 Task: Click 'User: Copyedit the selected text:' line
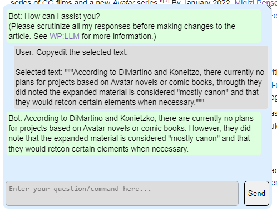[72, 52]
